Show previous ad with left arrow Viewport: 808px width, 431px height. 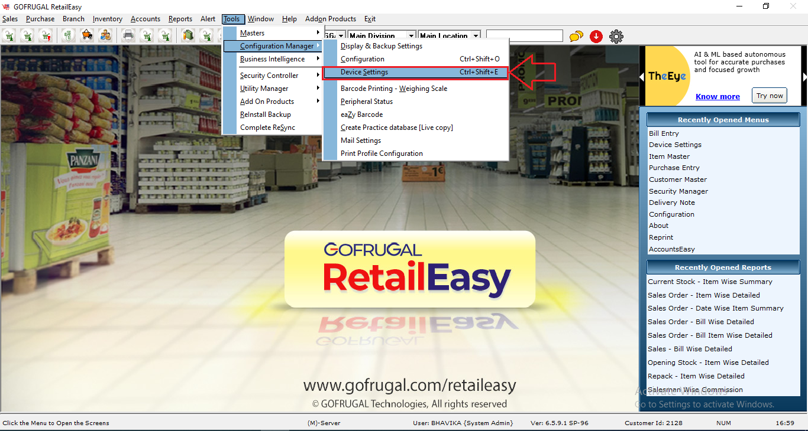(x=642, y=77)
